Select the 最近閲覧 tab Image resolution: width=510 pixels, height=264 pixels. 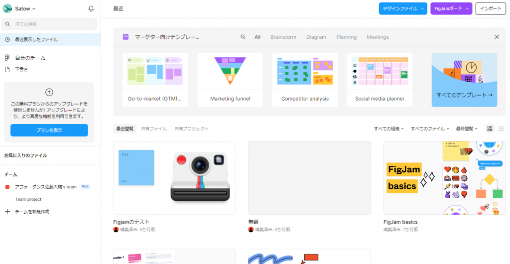click(x=125, y=129)
